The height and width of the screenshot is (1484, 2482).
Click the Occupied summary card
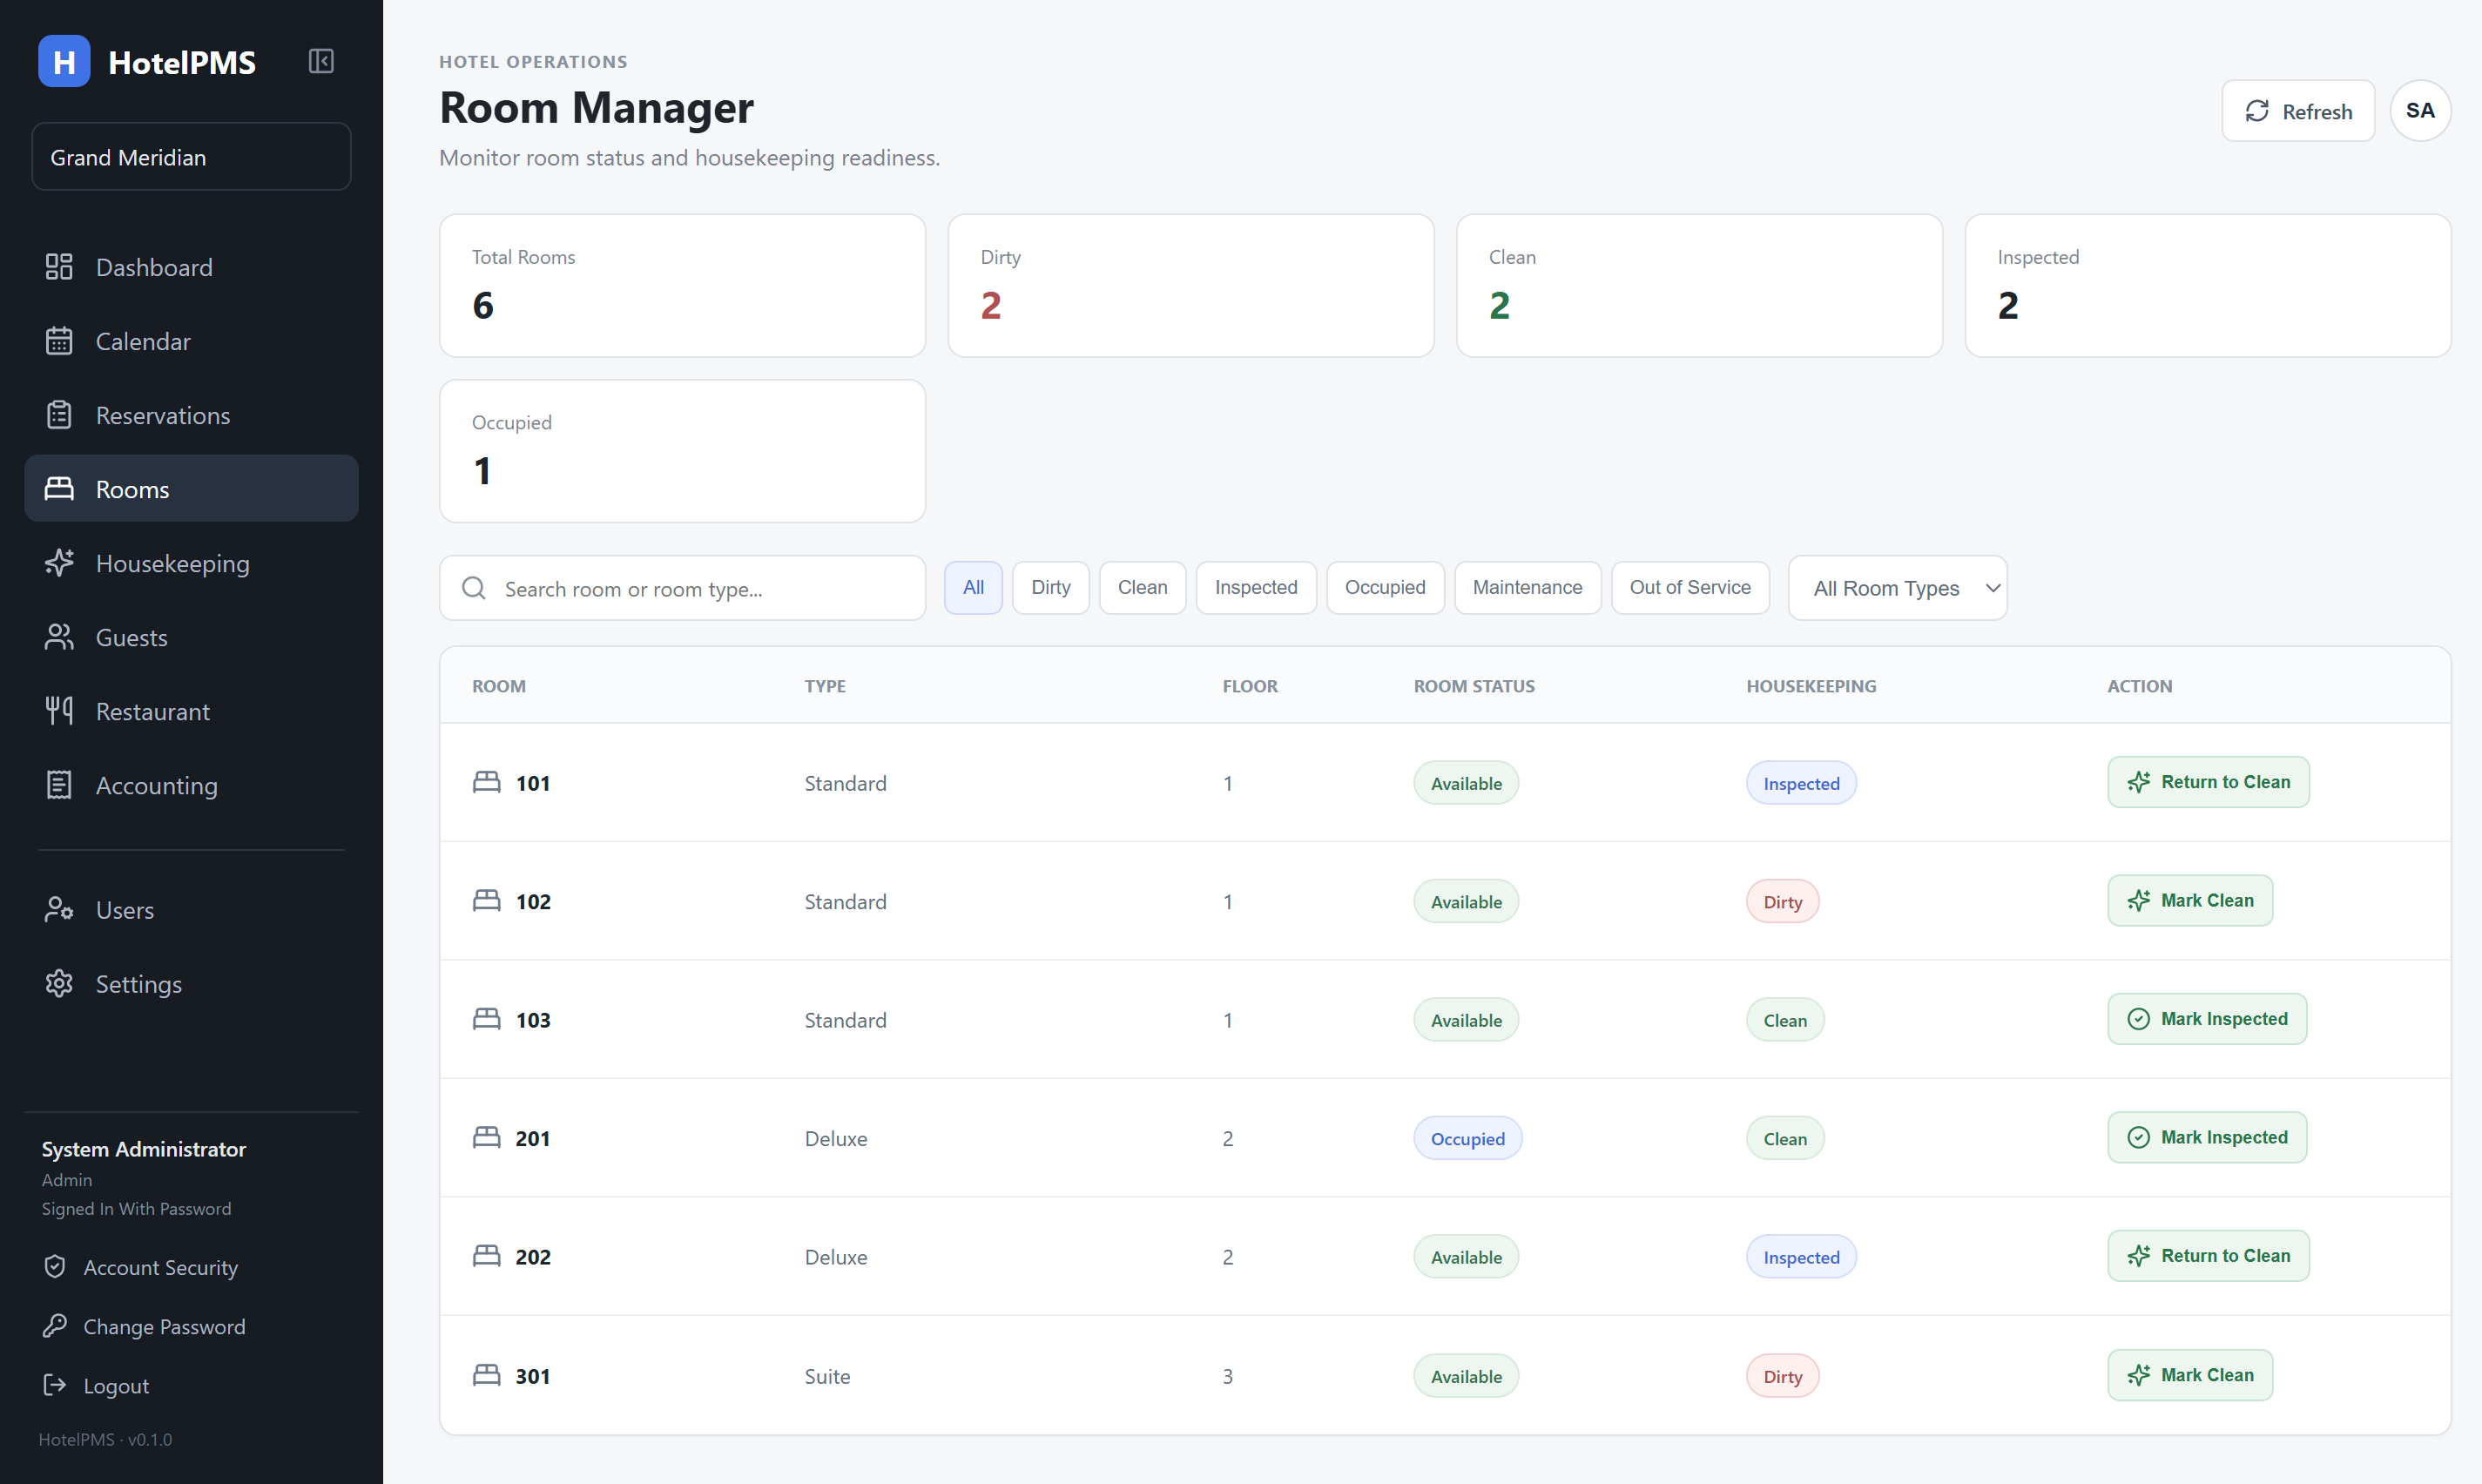pyautogui.click(x=682, y=451)
